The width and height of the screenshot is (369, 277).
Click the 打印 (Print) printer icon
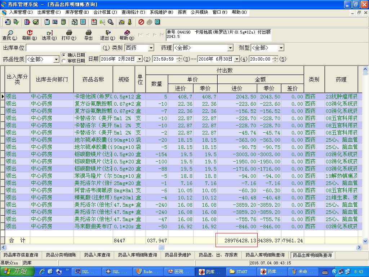point(69,33)
